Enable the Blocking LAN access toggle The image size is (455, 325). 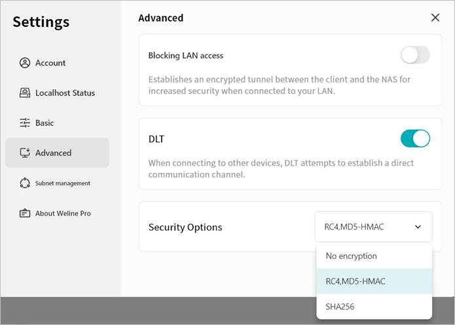pyautogui.click(x=415, y=55)
